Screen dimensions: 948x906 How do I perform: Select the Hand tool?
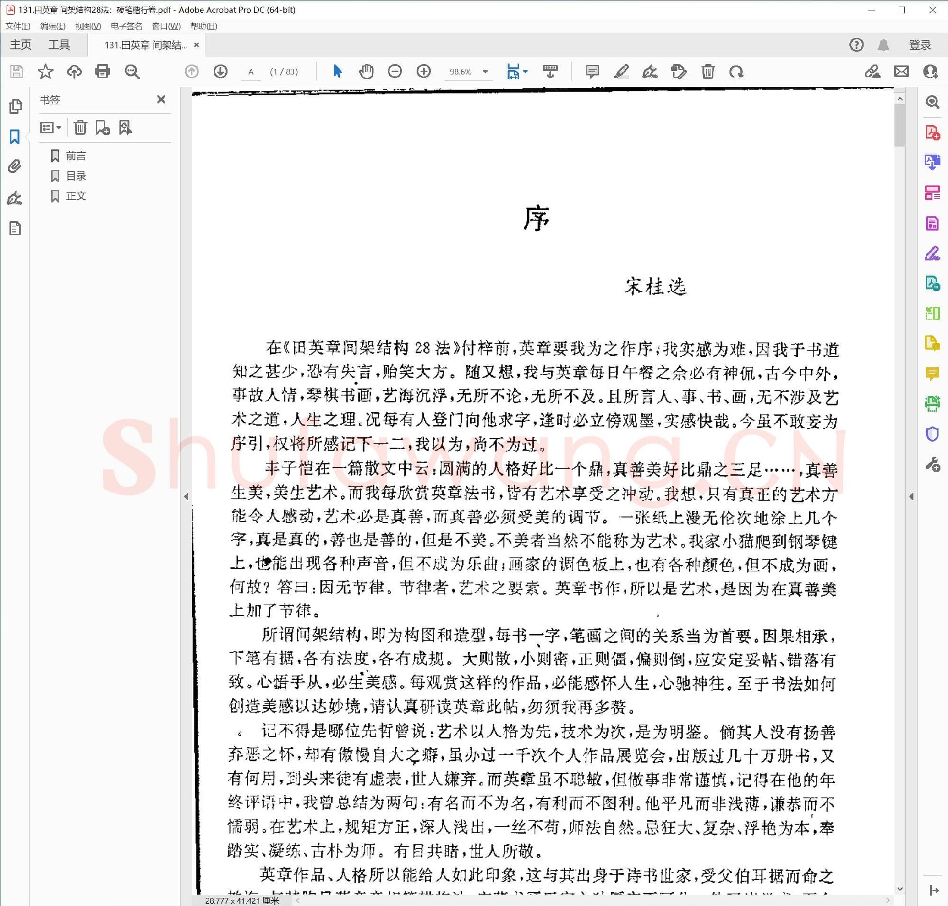366,71
